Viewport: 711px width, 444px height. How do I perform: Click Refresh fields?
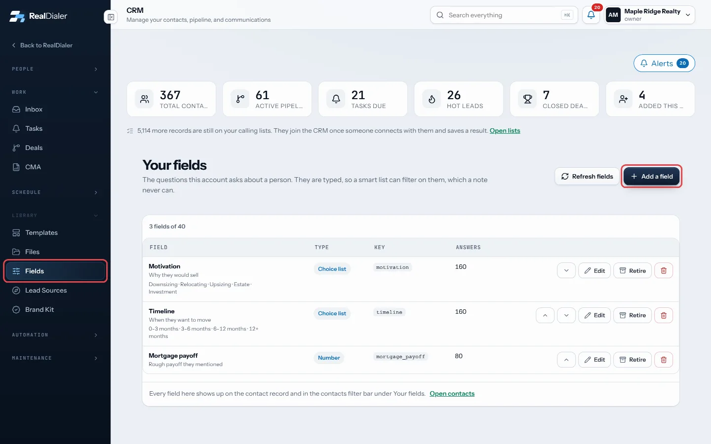pos(587,177)
